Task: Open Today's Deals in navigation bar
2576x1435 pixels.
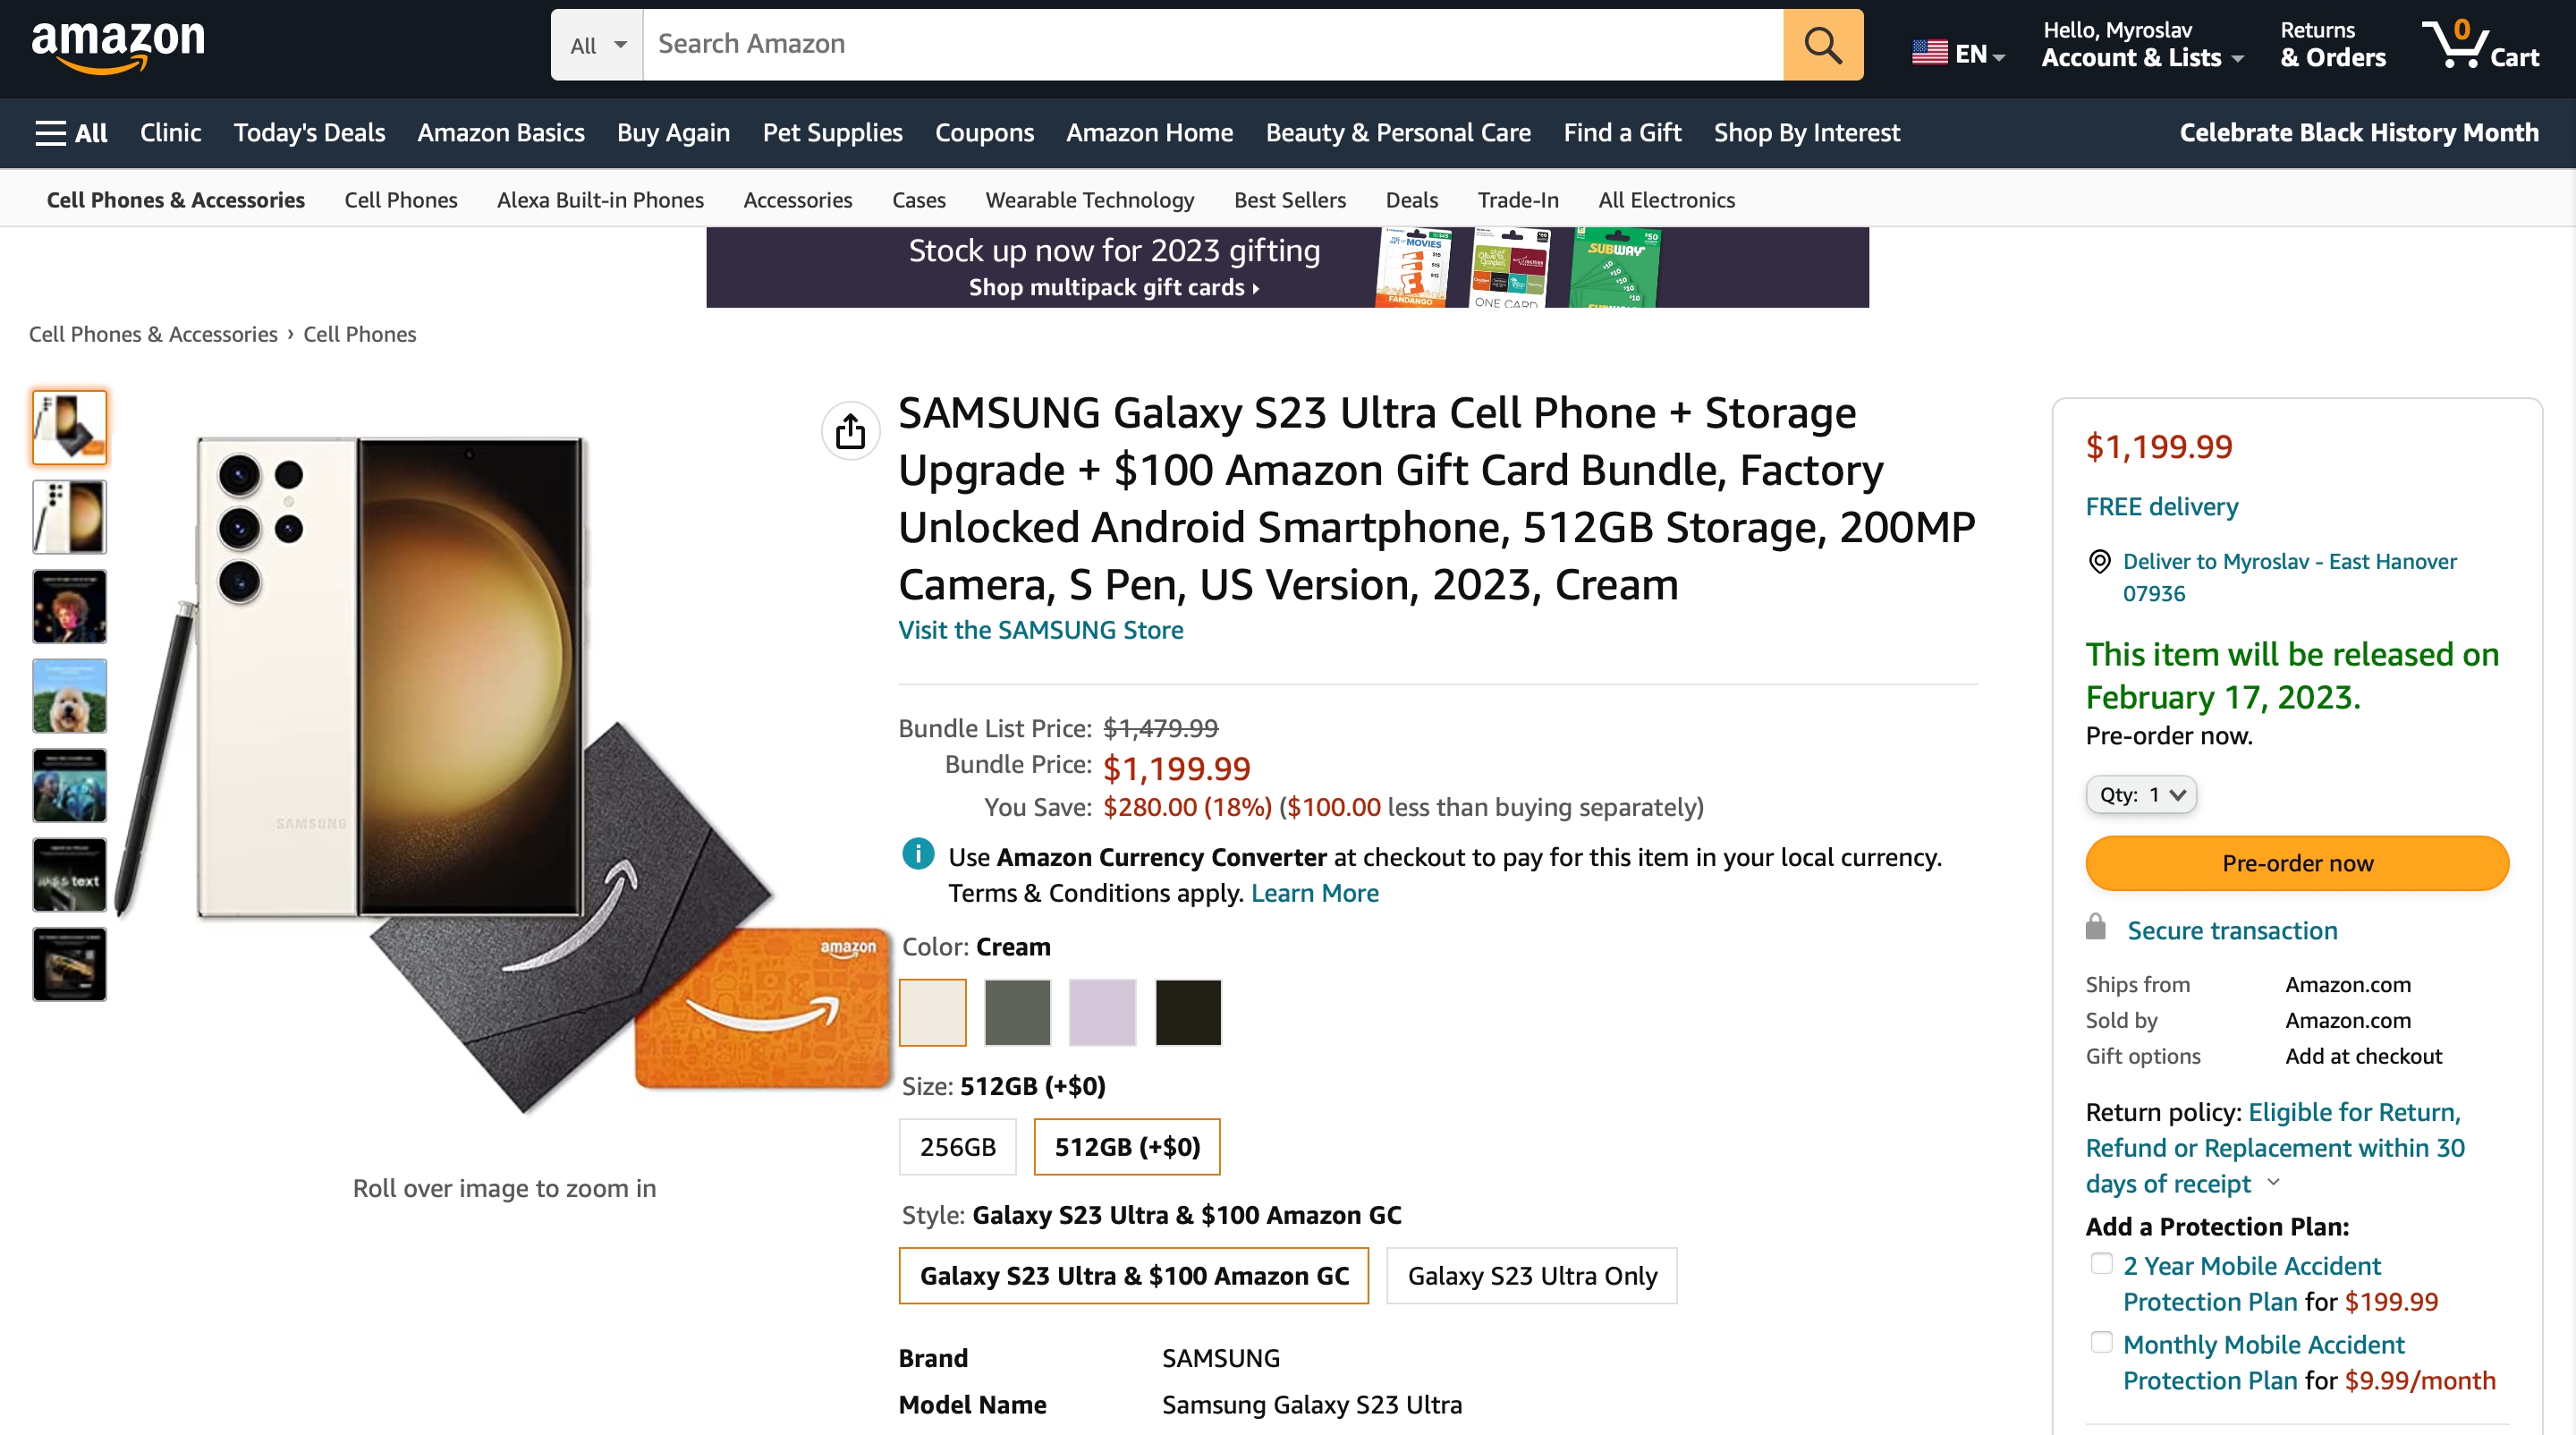Action: [309, 133]
